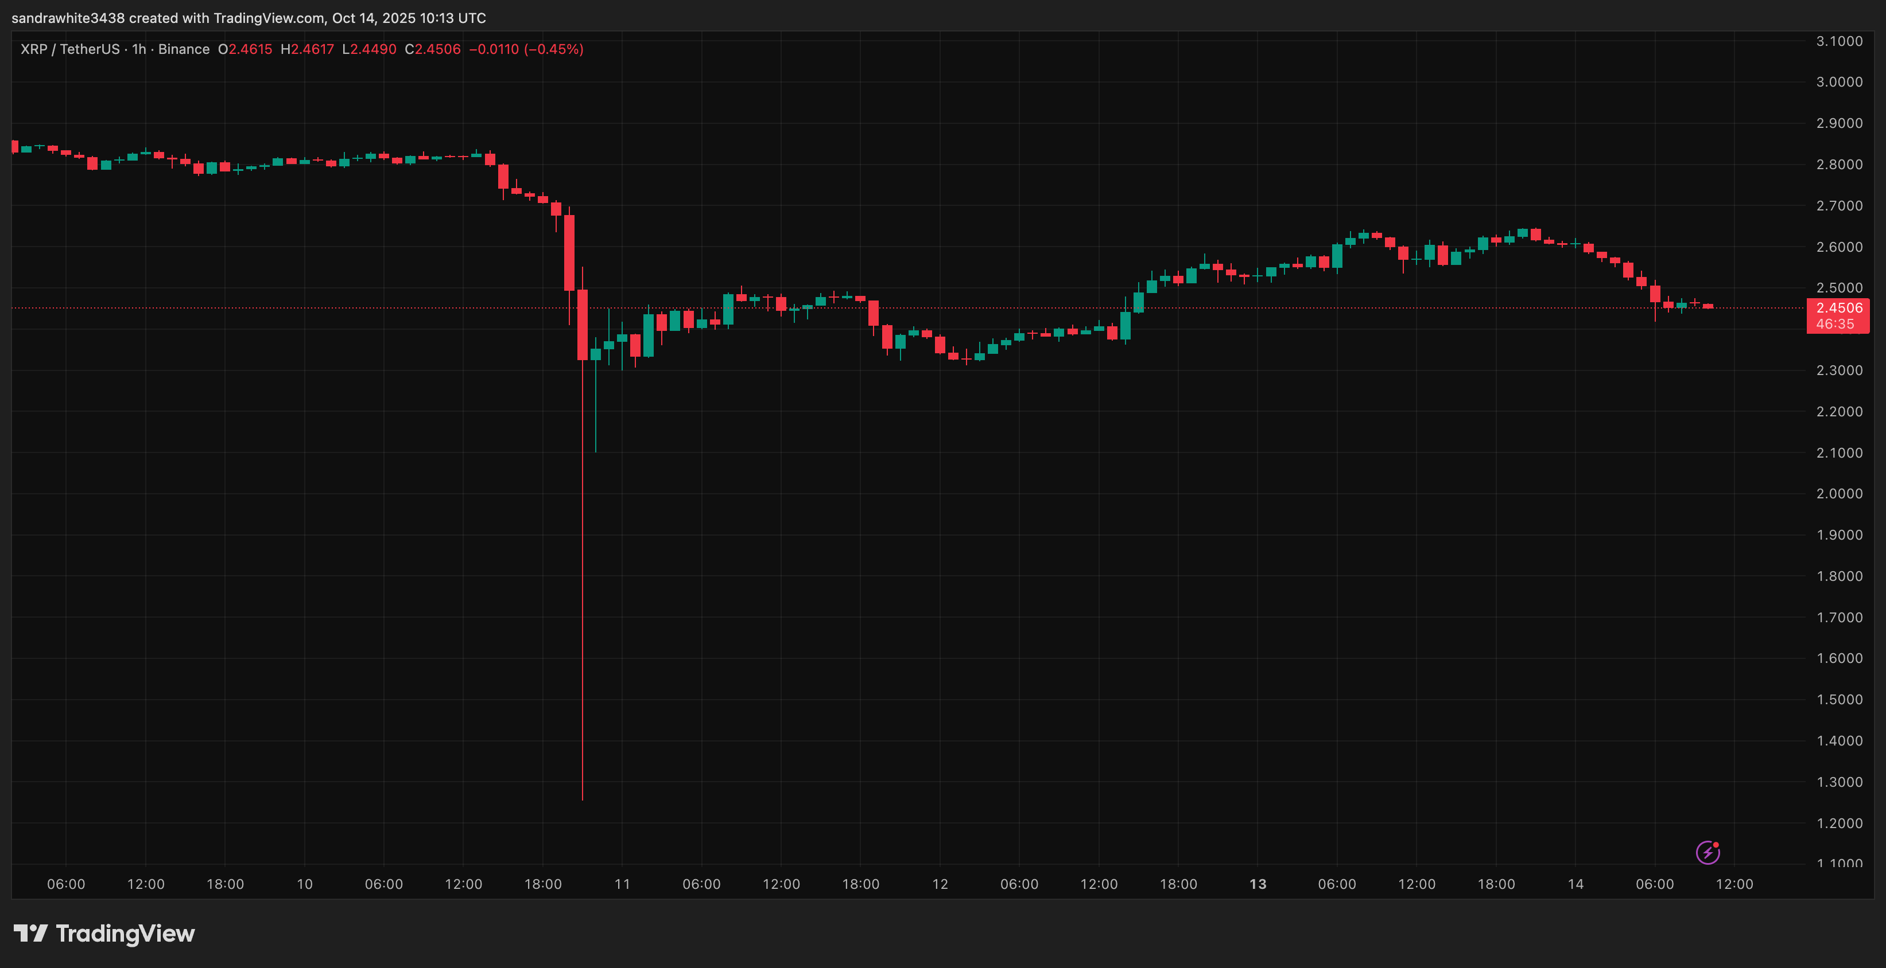
Task: Click the Binance exchange label in the legend
Action: (x=184, y=49)
